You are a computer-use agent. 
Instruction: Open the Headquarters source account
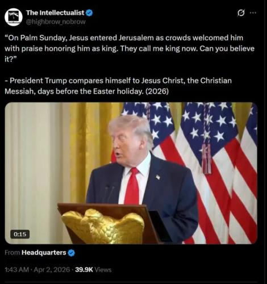[x=44, y=253]
